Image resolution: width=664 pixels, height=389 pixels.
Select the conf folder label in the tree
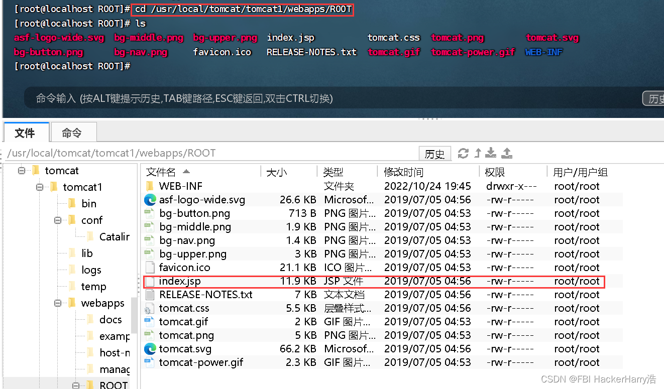[92, 220]
